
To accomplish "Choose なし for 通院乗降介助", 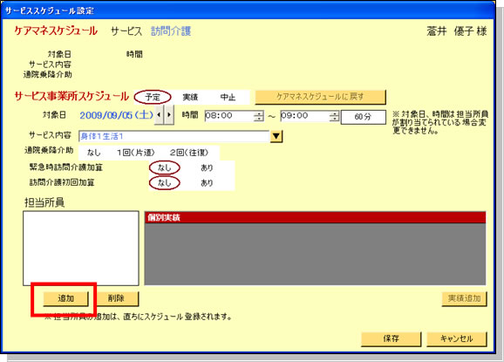I will tap(93, 153).
